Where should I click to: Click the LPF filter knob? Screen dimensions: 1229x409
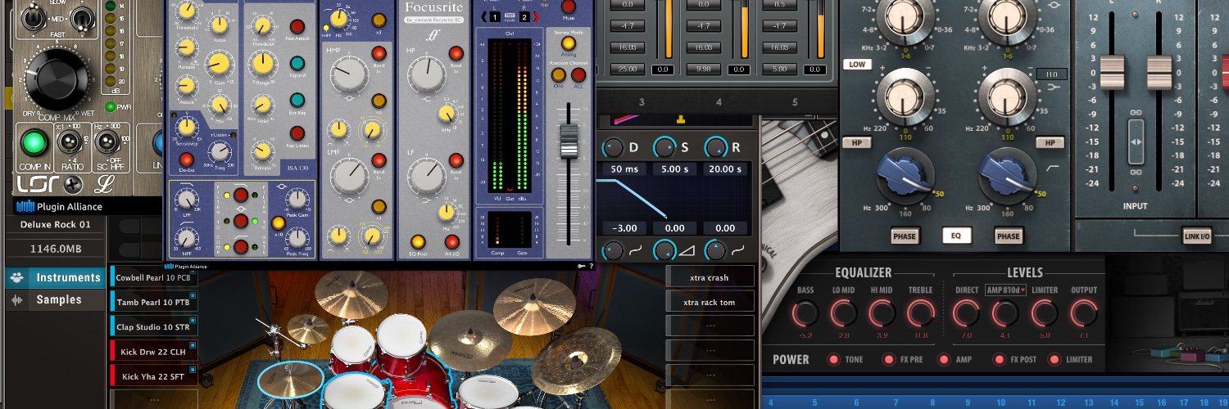187,200
